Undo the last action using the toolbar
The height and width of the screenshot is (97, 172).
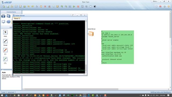(28, 6)
